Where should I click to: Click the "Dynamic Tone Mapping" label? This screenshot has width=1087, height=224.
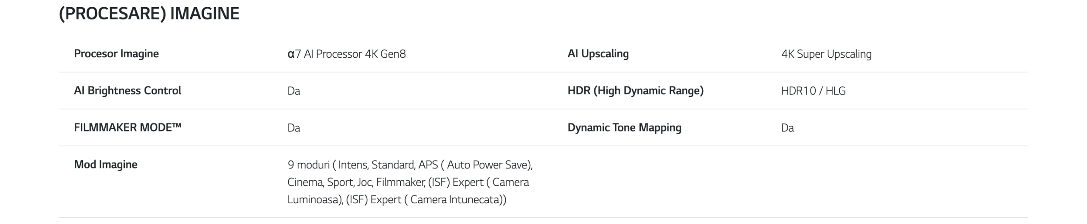pos(624,128)
